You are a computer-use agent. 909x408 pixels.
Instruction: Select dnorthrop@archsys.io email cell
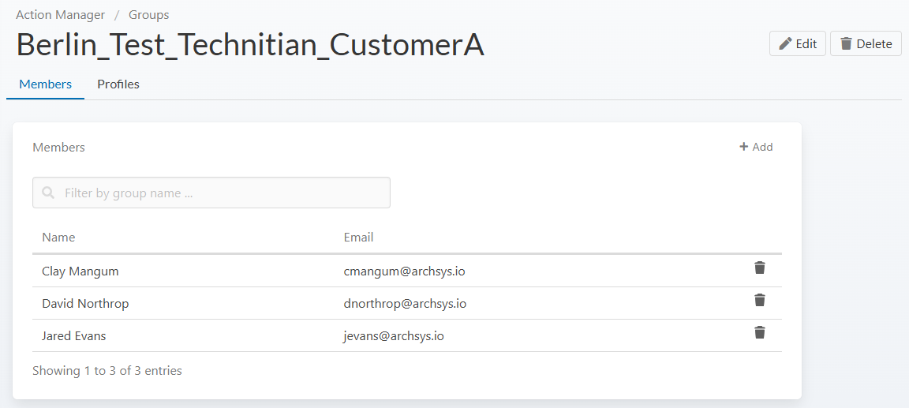pos(405,303)
